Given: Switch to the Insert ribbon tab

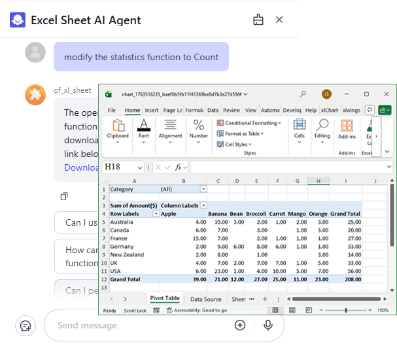Looking at the screenshot, I should click(x=151, y=111).
